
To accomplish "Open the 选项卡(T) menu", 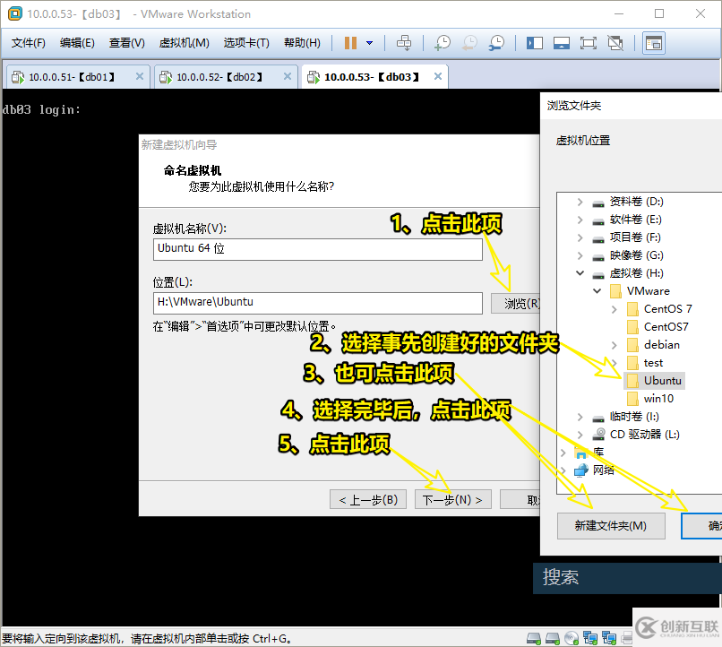I will click(x=246, y=43).
